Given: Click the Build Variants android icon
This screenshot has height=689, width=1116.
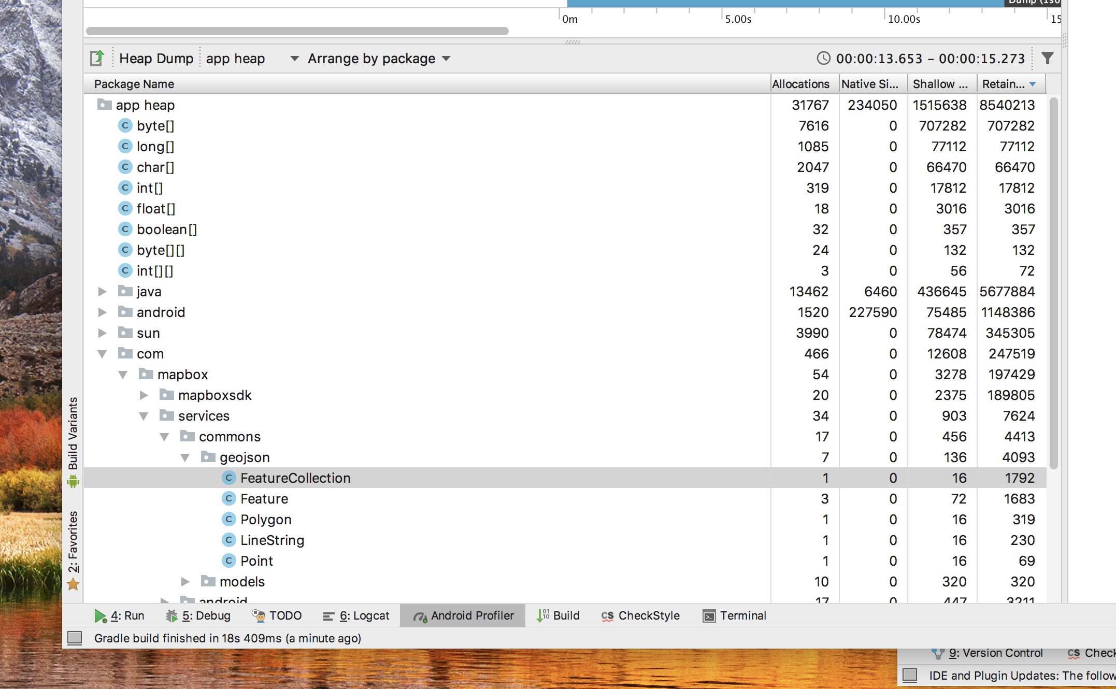Looking at the screenshot, I should tap(73, 482).
